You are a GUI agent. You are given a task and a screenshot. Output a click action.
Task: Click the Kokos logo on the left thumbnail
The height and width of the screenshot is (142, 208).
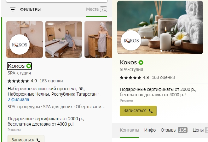point(20,44)
